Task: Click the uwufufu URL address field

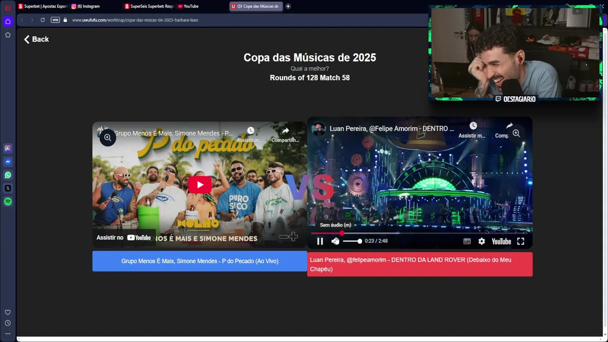Action: click(135, 20)
